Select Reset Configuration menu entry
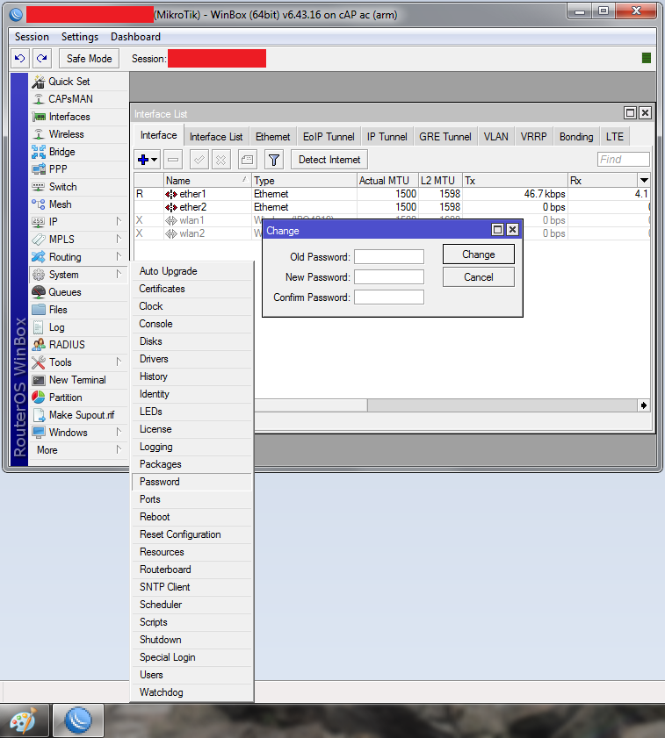Image resolution: width=665 pixels, height=738 pixels. 192,534
